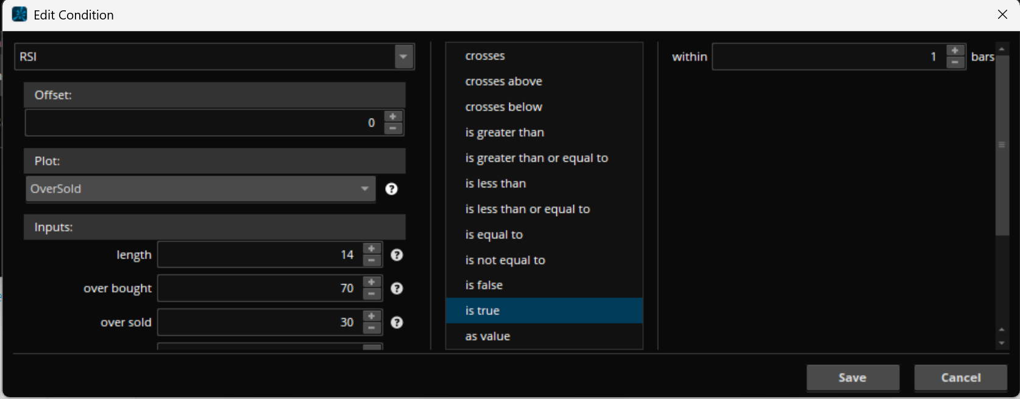Viewport: 1020px width, 399px height.
Task: Click help icon for length input
Action: tap(397, 255)
